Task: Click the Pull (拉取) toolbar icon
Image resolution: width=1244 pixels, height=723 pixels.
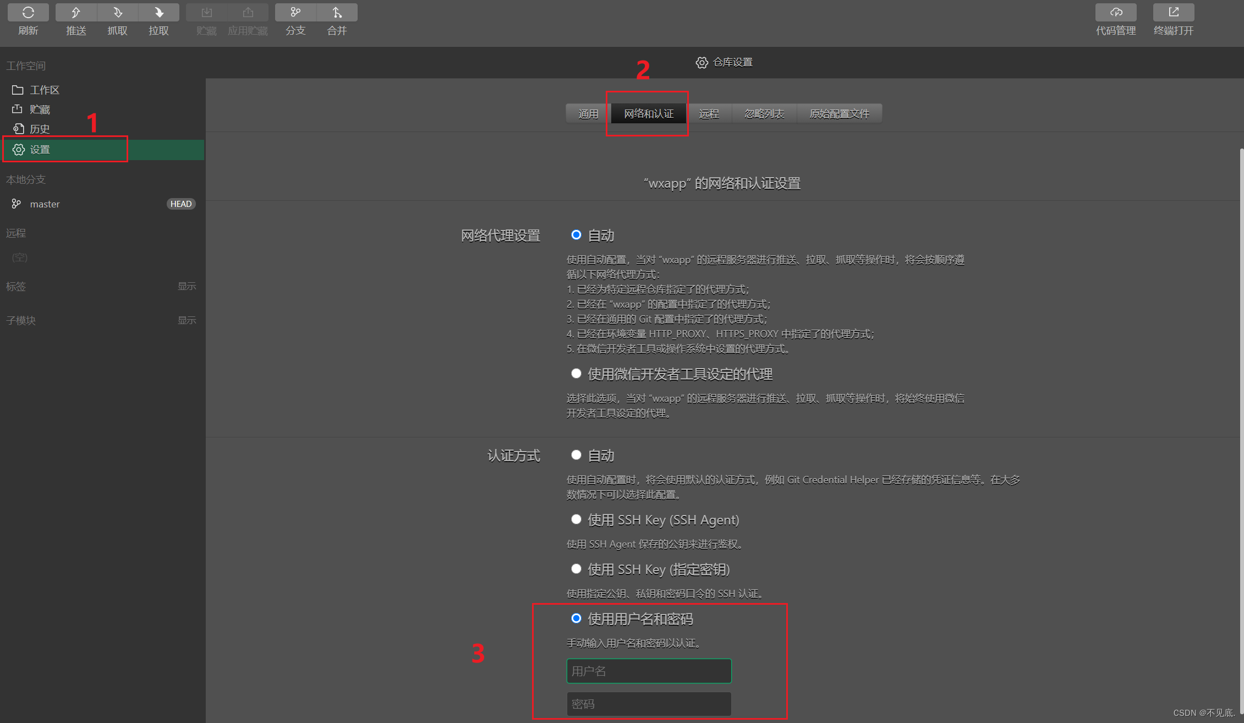Action: tap(158, 12)
